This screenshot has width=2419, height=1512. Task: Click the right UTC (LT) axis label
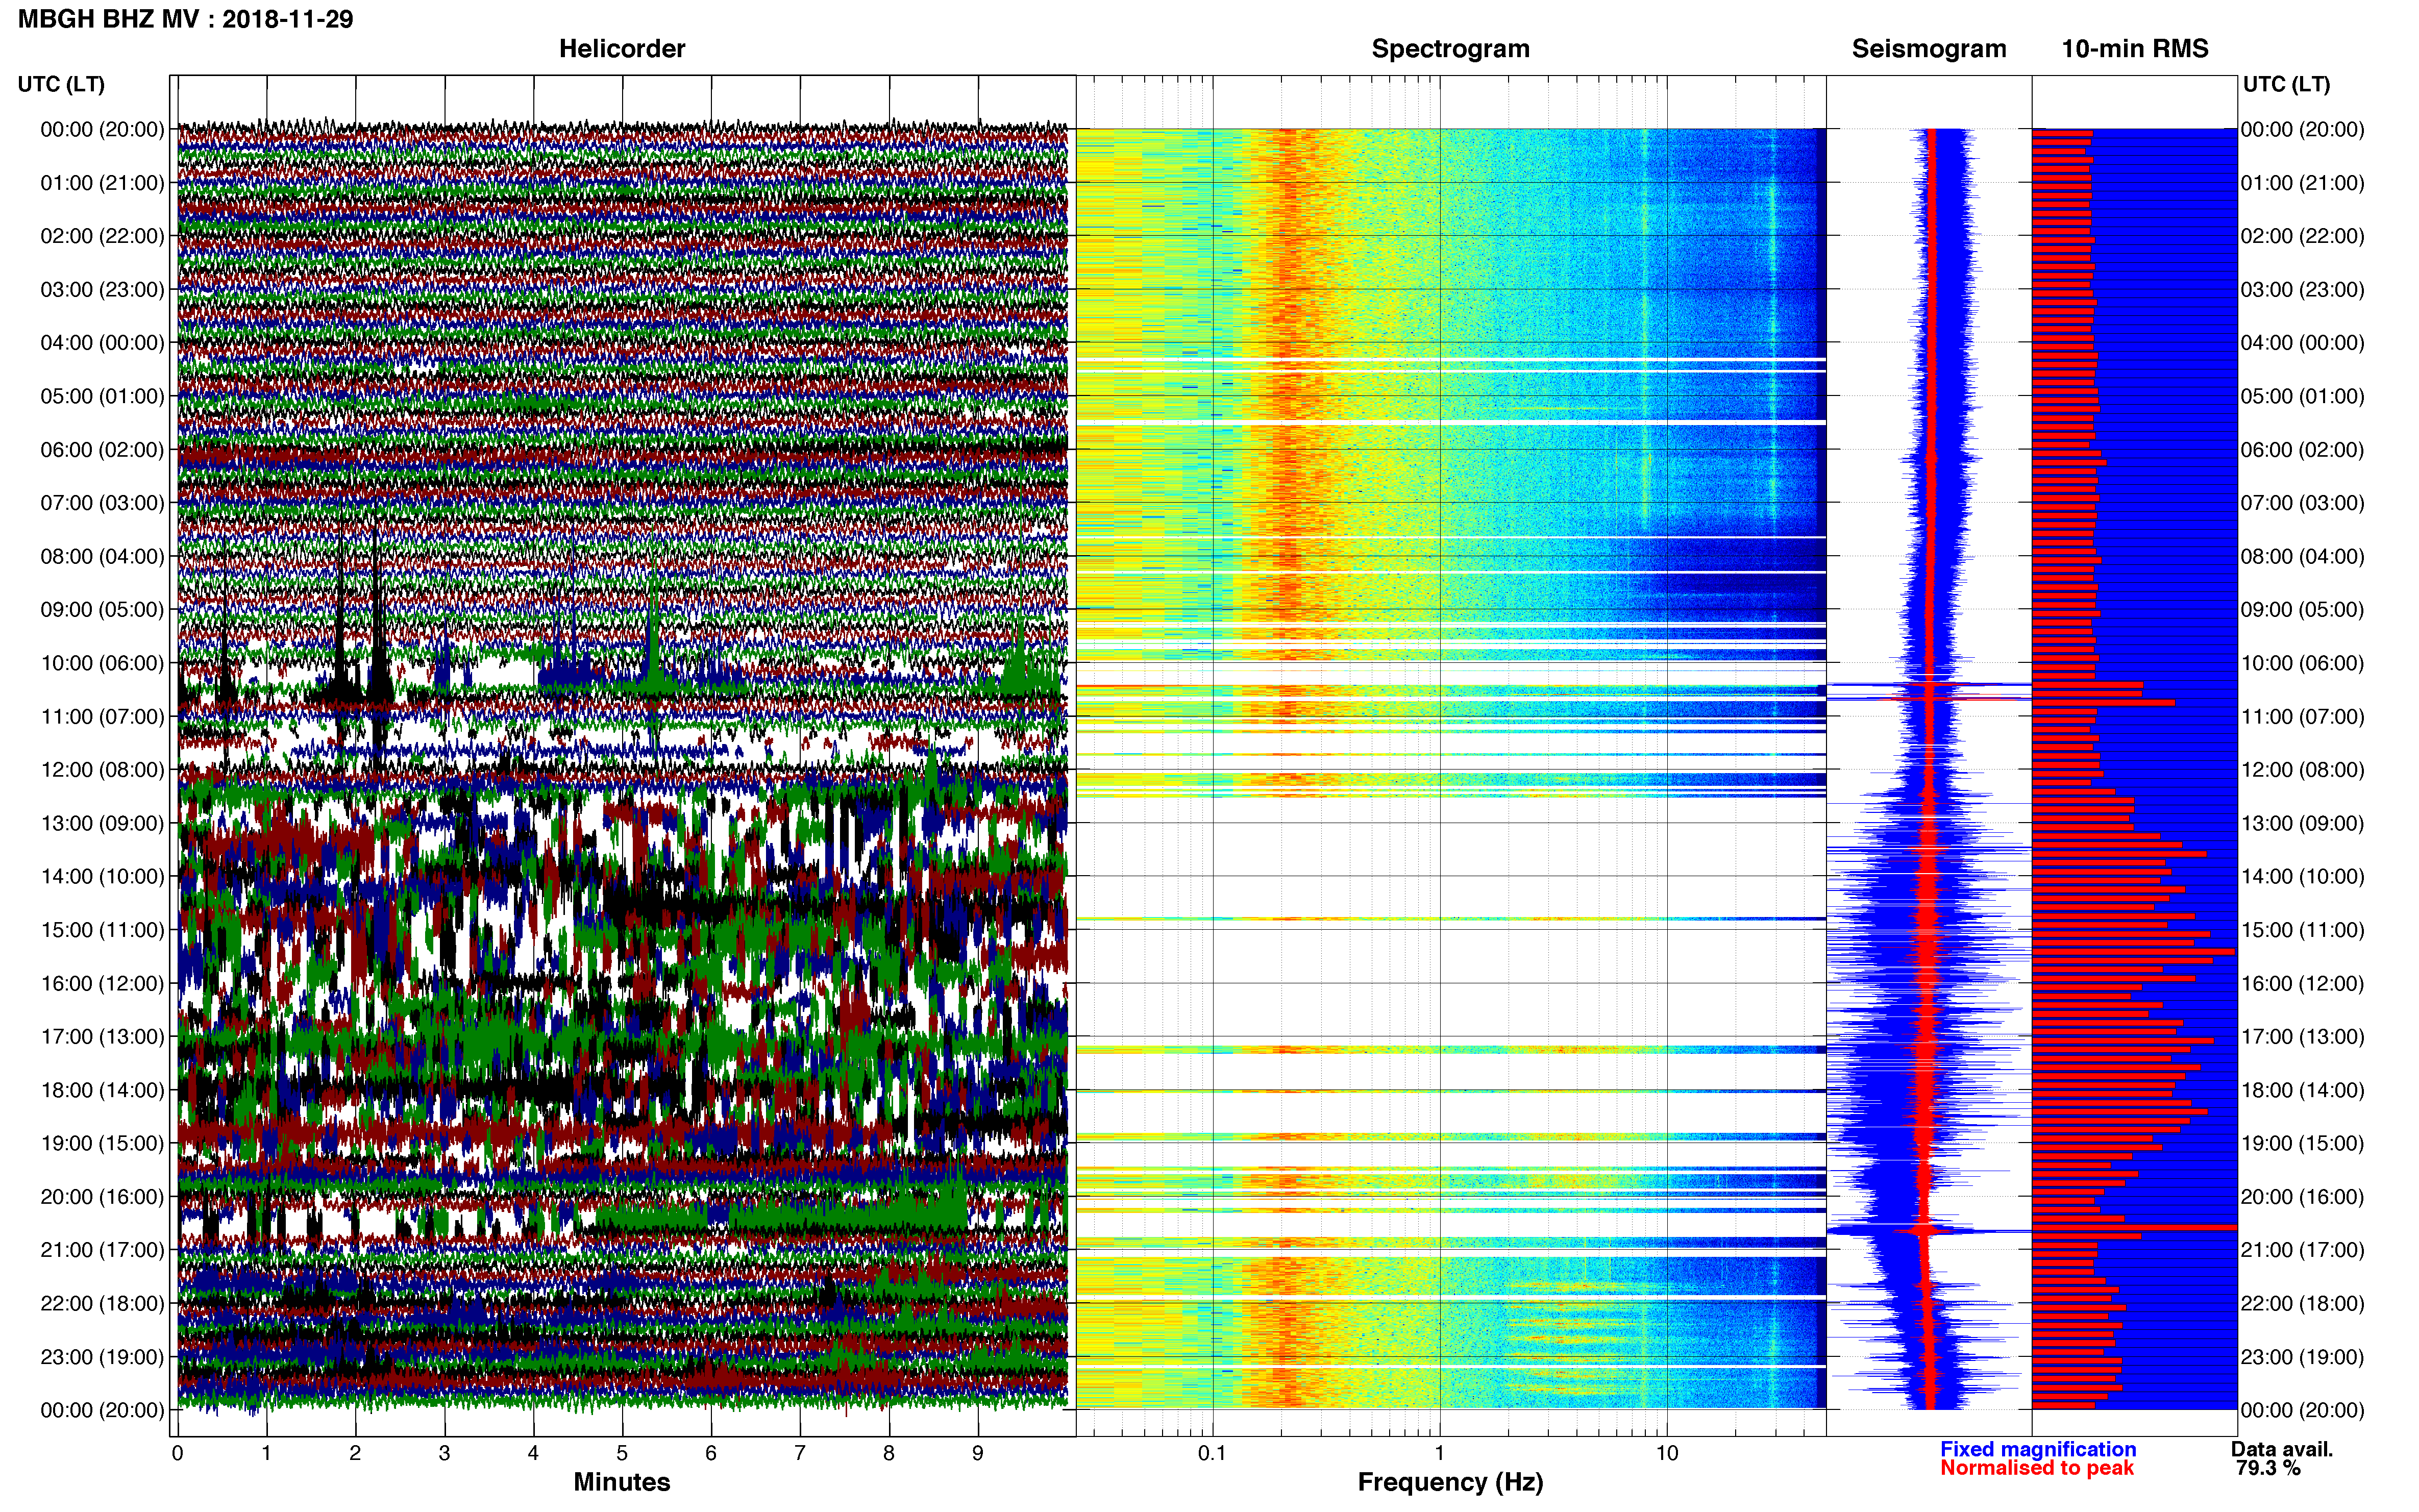tap(2286, 84)
